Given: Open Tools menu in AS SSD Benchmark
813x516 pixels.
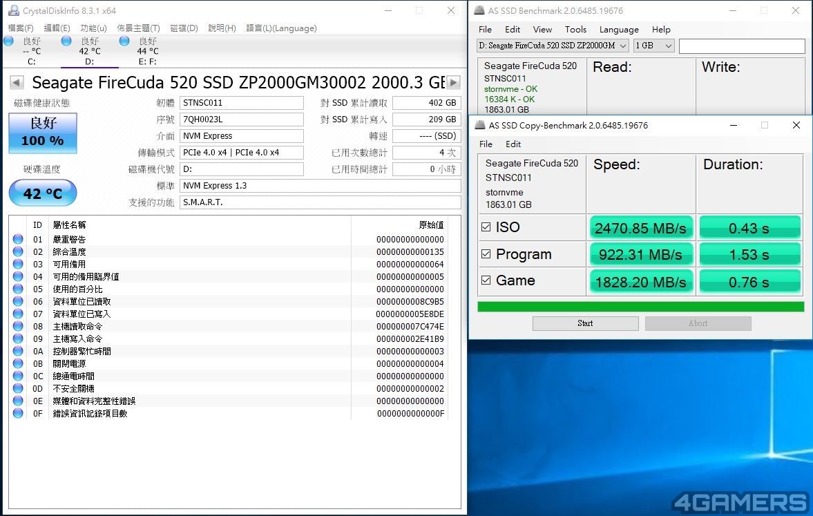Looking at the screenshot, I should (575, 30).
